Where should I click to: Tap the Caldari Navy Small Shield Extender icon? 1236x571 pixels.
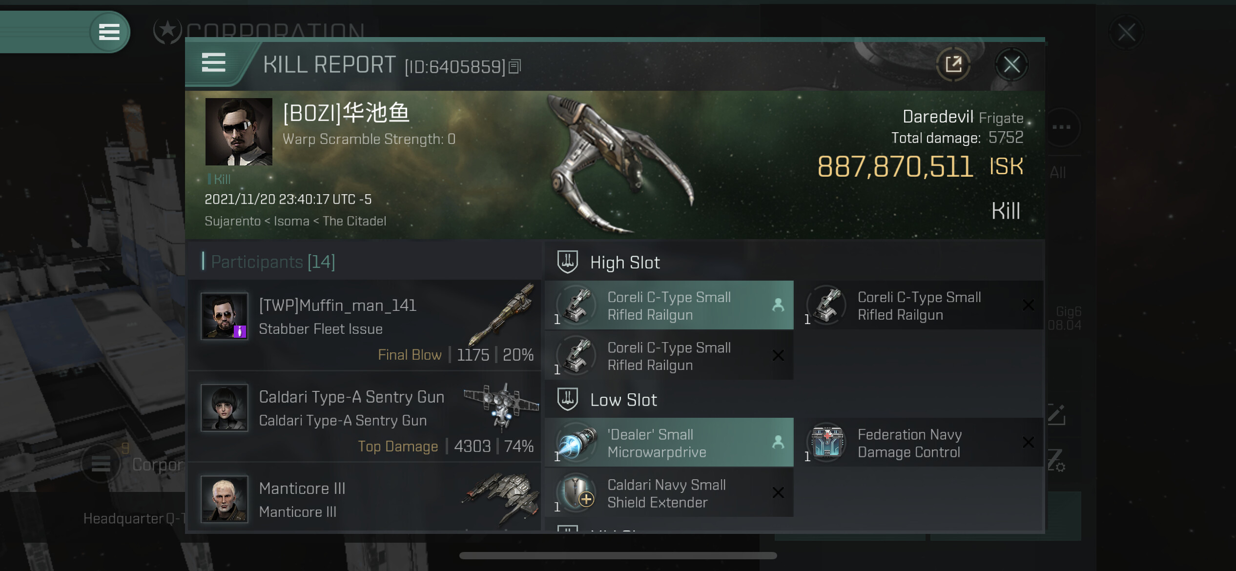click(577, 492)
